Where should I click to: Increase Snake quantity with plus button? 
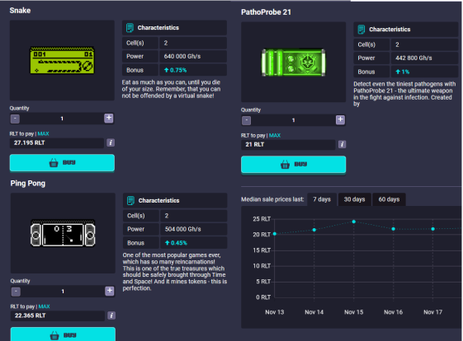(x=109, y=118)
